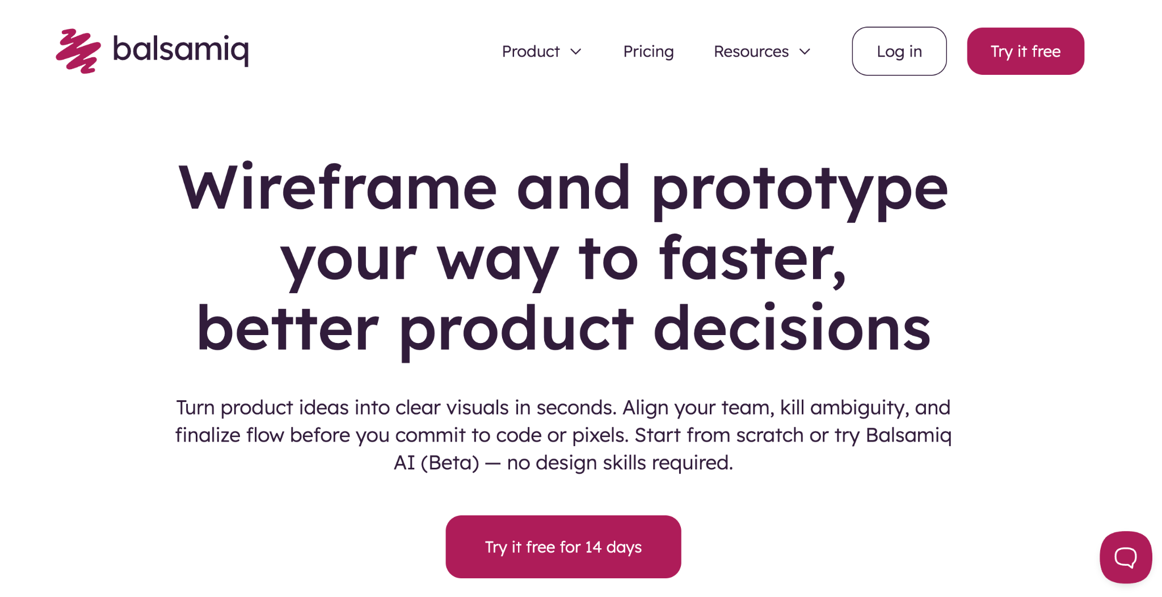
Task: Select Pricing in the top navigation
Action: 648,51
